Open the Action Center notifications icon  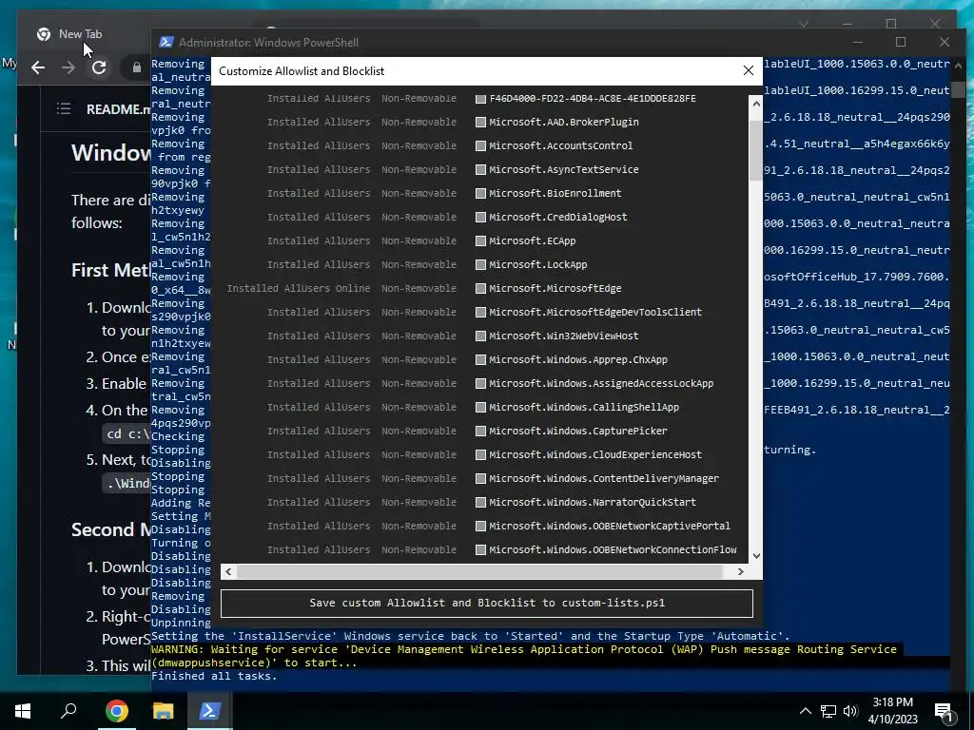coord(944,711)
